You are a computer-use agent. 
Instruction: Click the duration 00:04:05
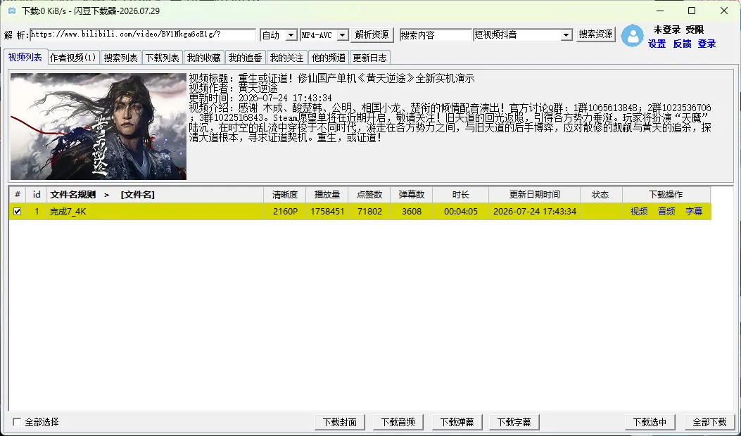click(x=461, y=212)
